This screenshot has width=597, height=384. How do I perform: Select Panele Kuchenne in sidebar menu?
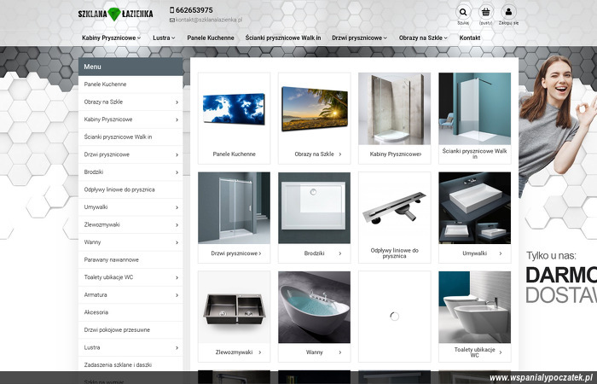coord(130,84)
